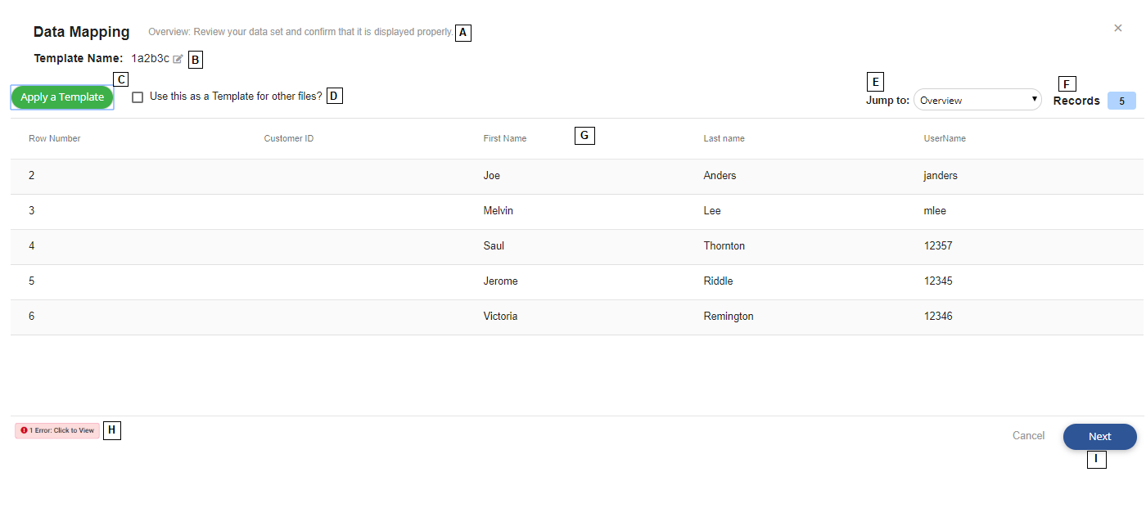
Task: Open '1 Error: Click to View'
Action: coord(56,430)
